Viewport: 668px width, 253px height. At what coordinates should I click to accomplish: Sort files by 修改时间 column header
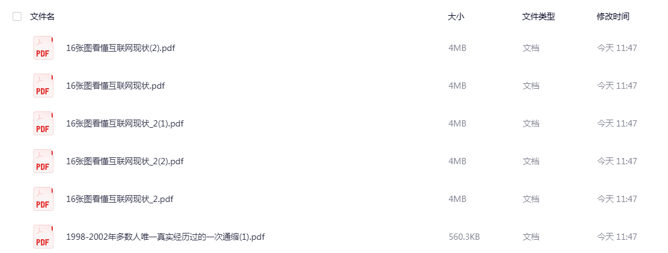point(613,16)
